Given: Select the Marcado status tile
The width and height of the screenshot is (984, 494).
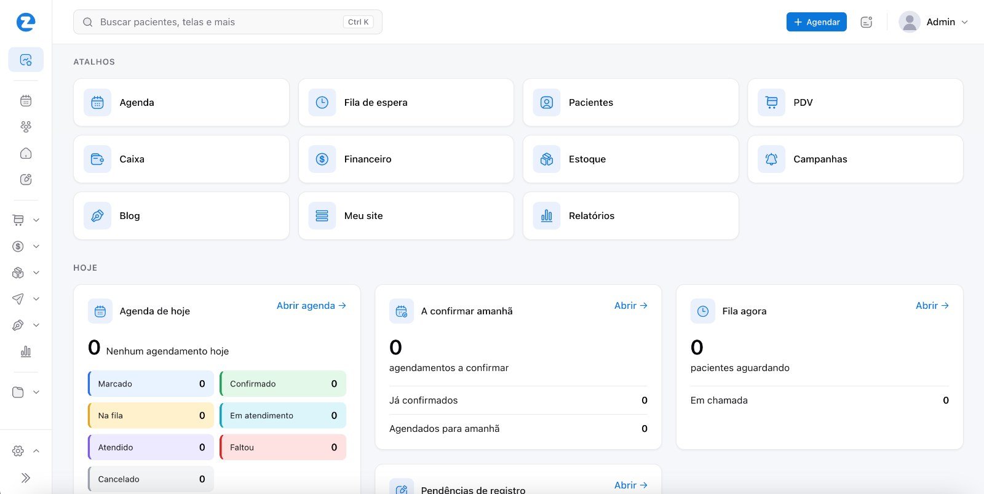Looking at the screenshot, I should (151, 384).
